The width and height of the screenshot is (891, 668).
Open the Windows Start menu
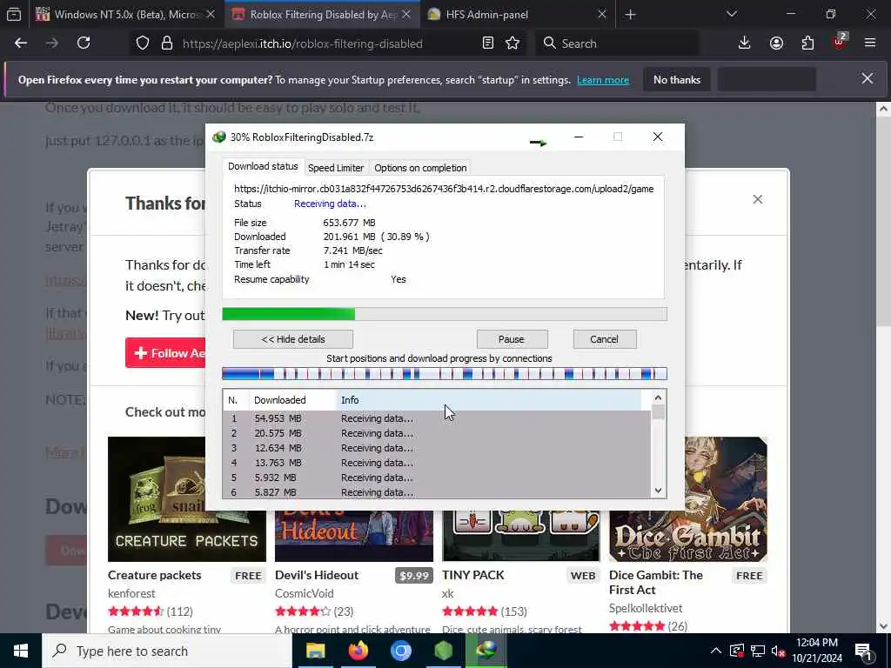point(21,651)
